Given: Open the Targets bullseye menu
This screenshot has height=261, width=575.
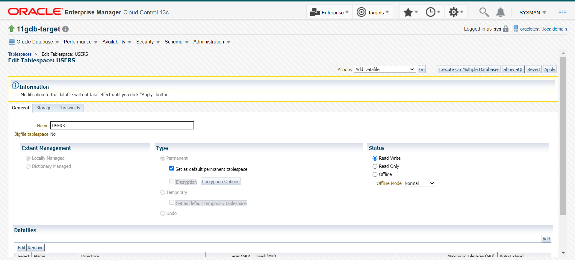Looking at the screenshot, I should click(361, 12).
